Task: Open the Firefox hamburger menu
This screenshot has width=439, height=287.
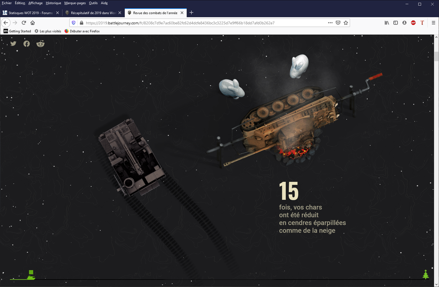Action: 433,23
